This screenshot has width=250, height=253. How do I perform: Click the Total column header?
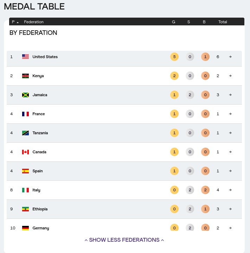(x=223, y=22)
